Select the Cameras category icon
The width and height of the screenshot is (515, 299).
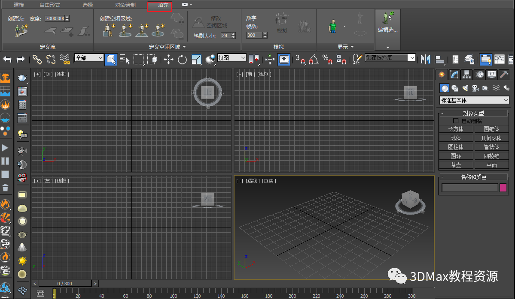(475, 88)
